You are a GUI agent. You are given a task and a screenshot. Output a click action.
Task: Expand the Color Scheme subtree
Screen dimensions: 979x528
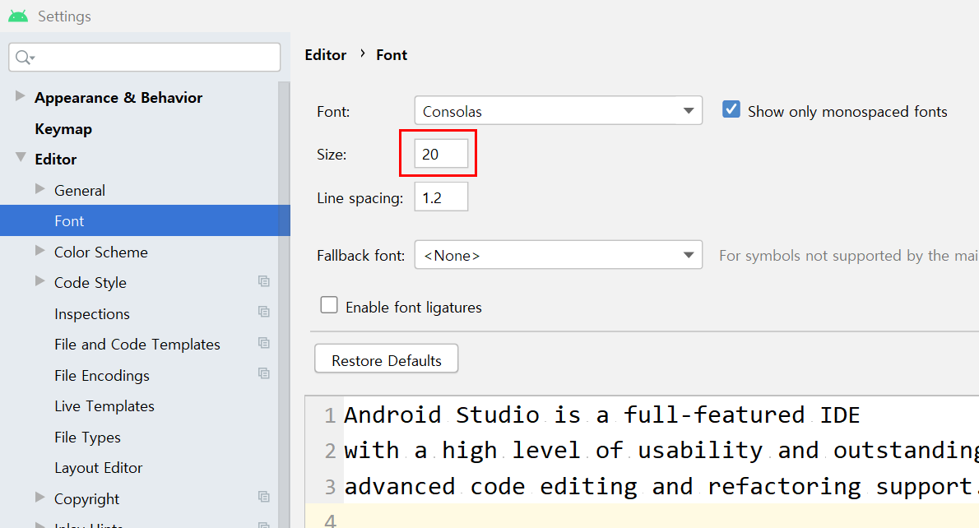pyautogui.click(x=40, y=251)
